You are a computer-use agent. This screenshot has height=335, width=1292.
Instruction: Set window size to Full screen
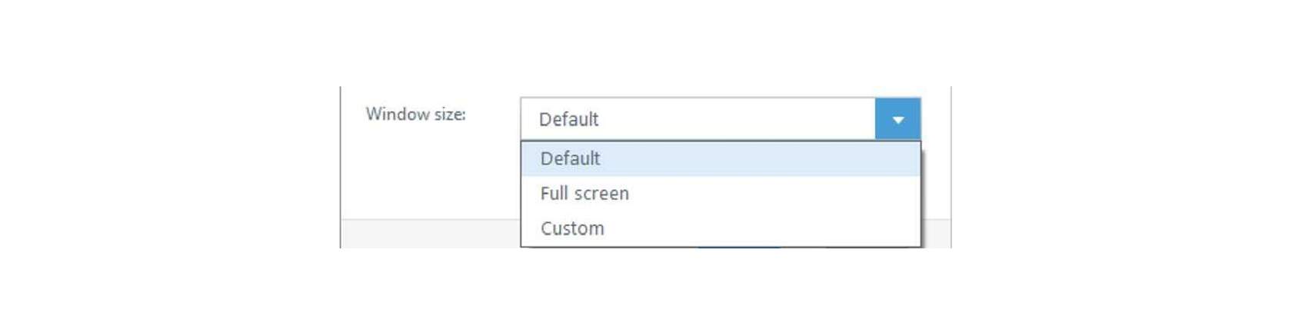pos(721,194)
